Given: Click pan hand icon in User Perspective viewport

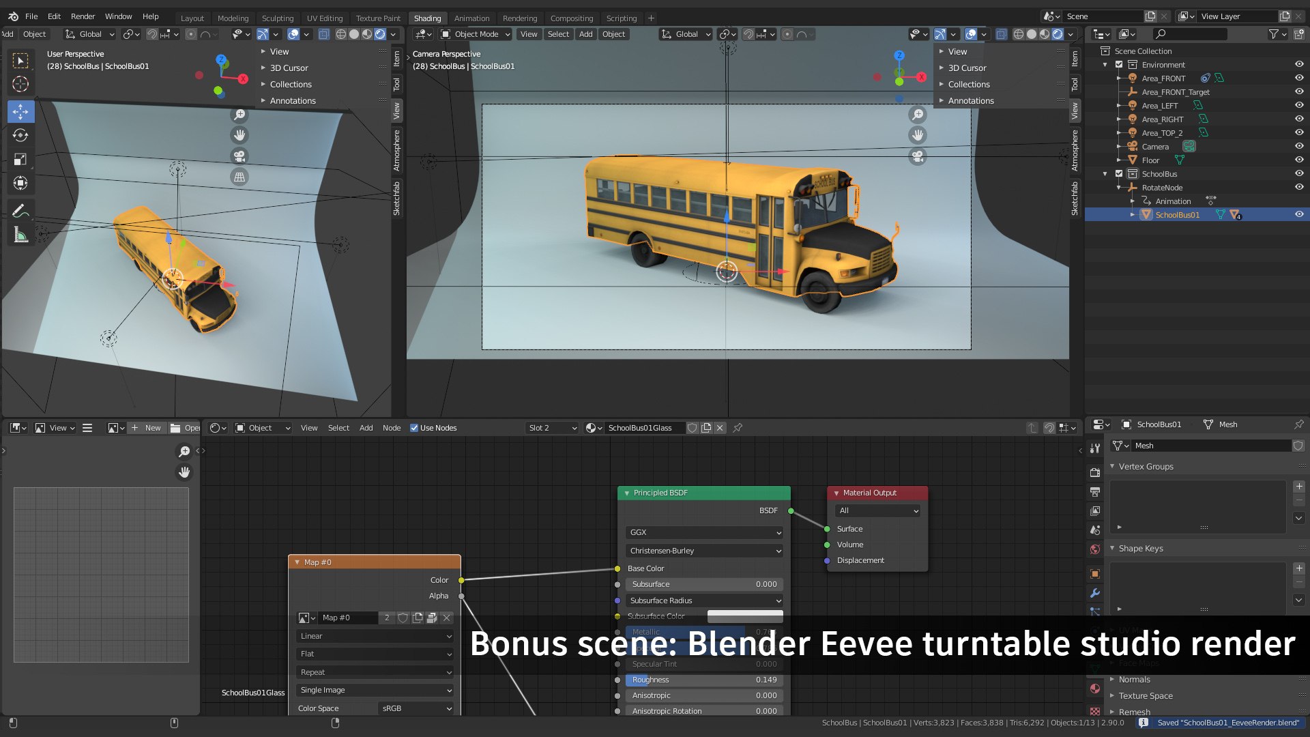Looking at the screenshot, I should tap(239, 135).
